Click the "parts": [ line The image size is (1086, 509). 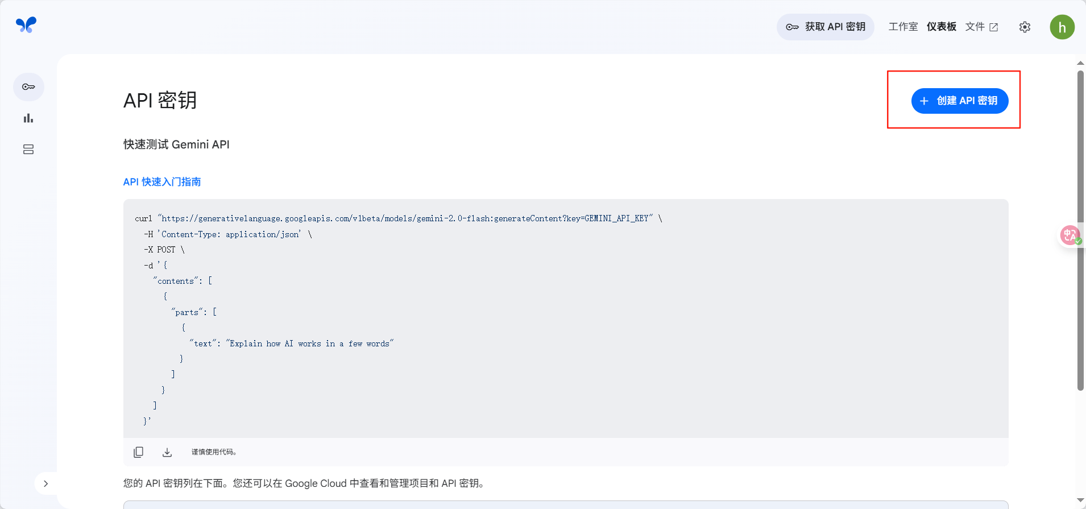[194, 312]
